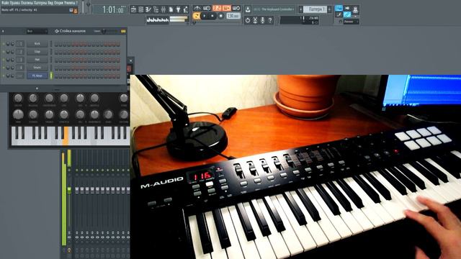Click the scissors cut icon
Image resolution: width=461 pixels, height=259 pixels.
coord(255,20)
